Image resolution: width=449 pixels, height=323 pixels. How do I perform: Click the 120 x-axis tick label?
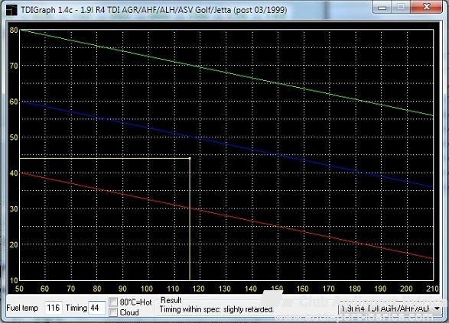[x=198, y=289]
